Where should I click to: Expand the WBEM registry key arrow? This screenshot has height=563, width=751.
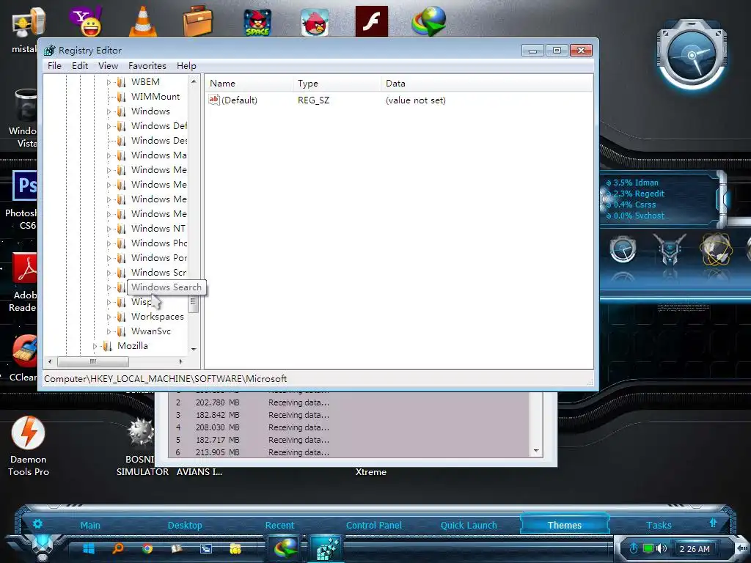coord(109,82)
